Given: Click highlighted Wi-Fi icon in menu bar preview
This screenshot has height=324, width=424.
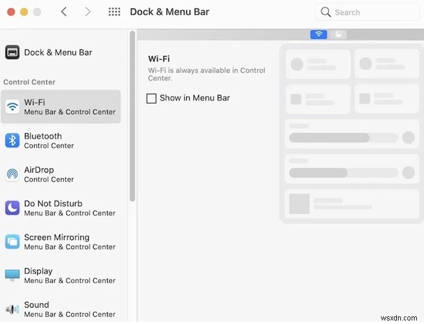Looking at the screenshot, I should (318, 34).
